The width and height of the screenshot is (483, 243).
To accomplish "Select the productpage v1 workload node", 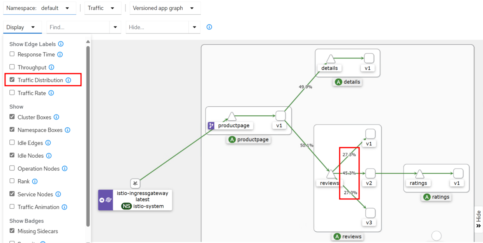I will (280, 116).
